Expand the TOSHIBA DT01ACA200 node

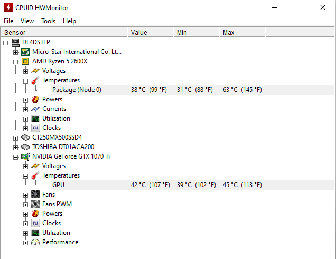pyautogui.click(x=15, y=147)
